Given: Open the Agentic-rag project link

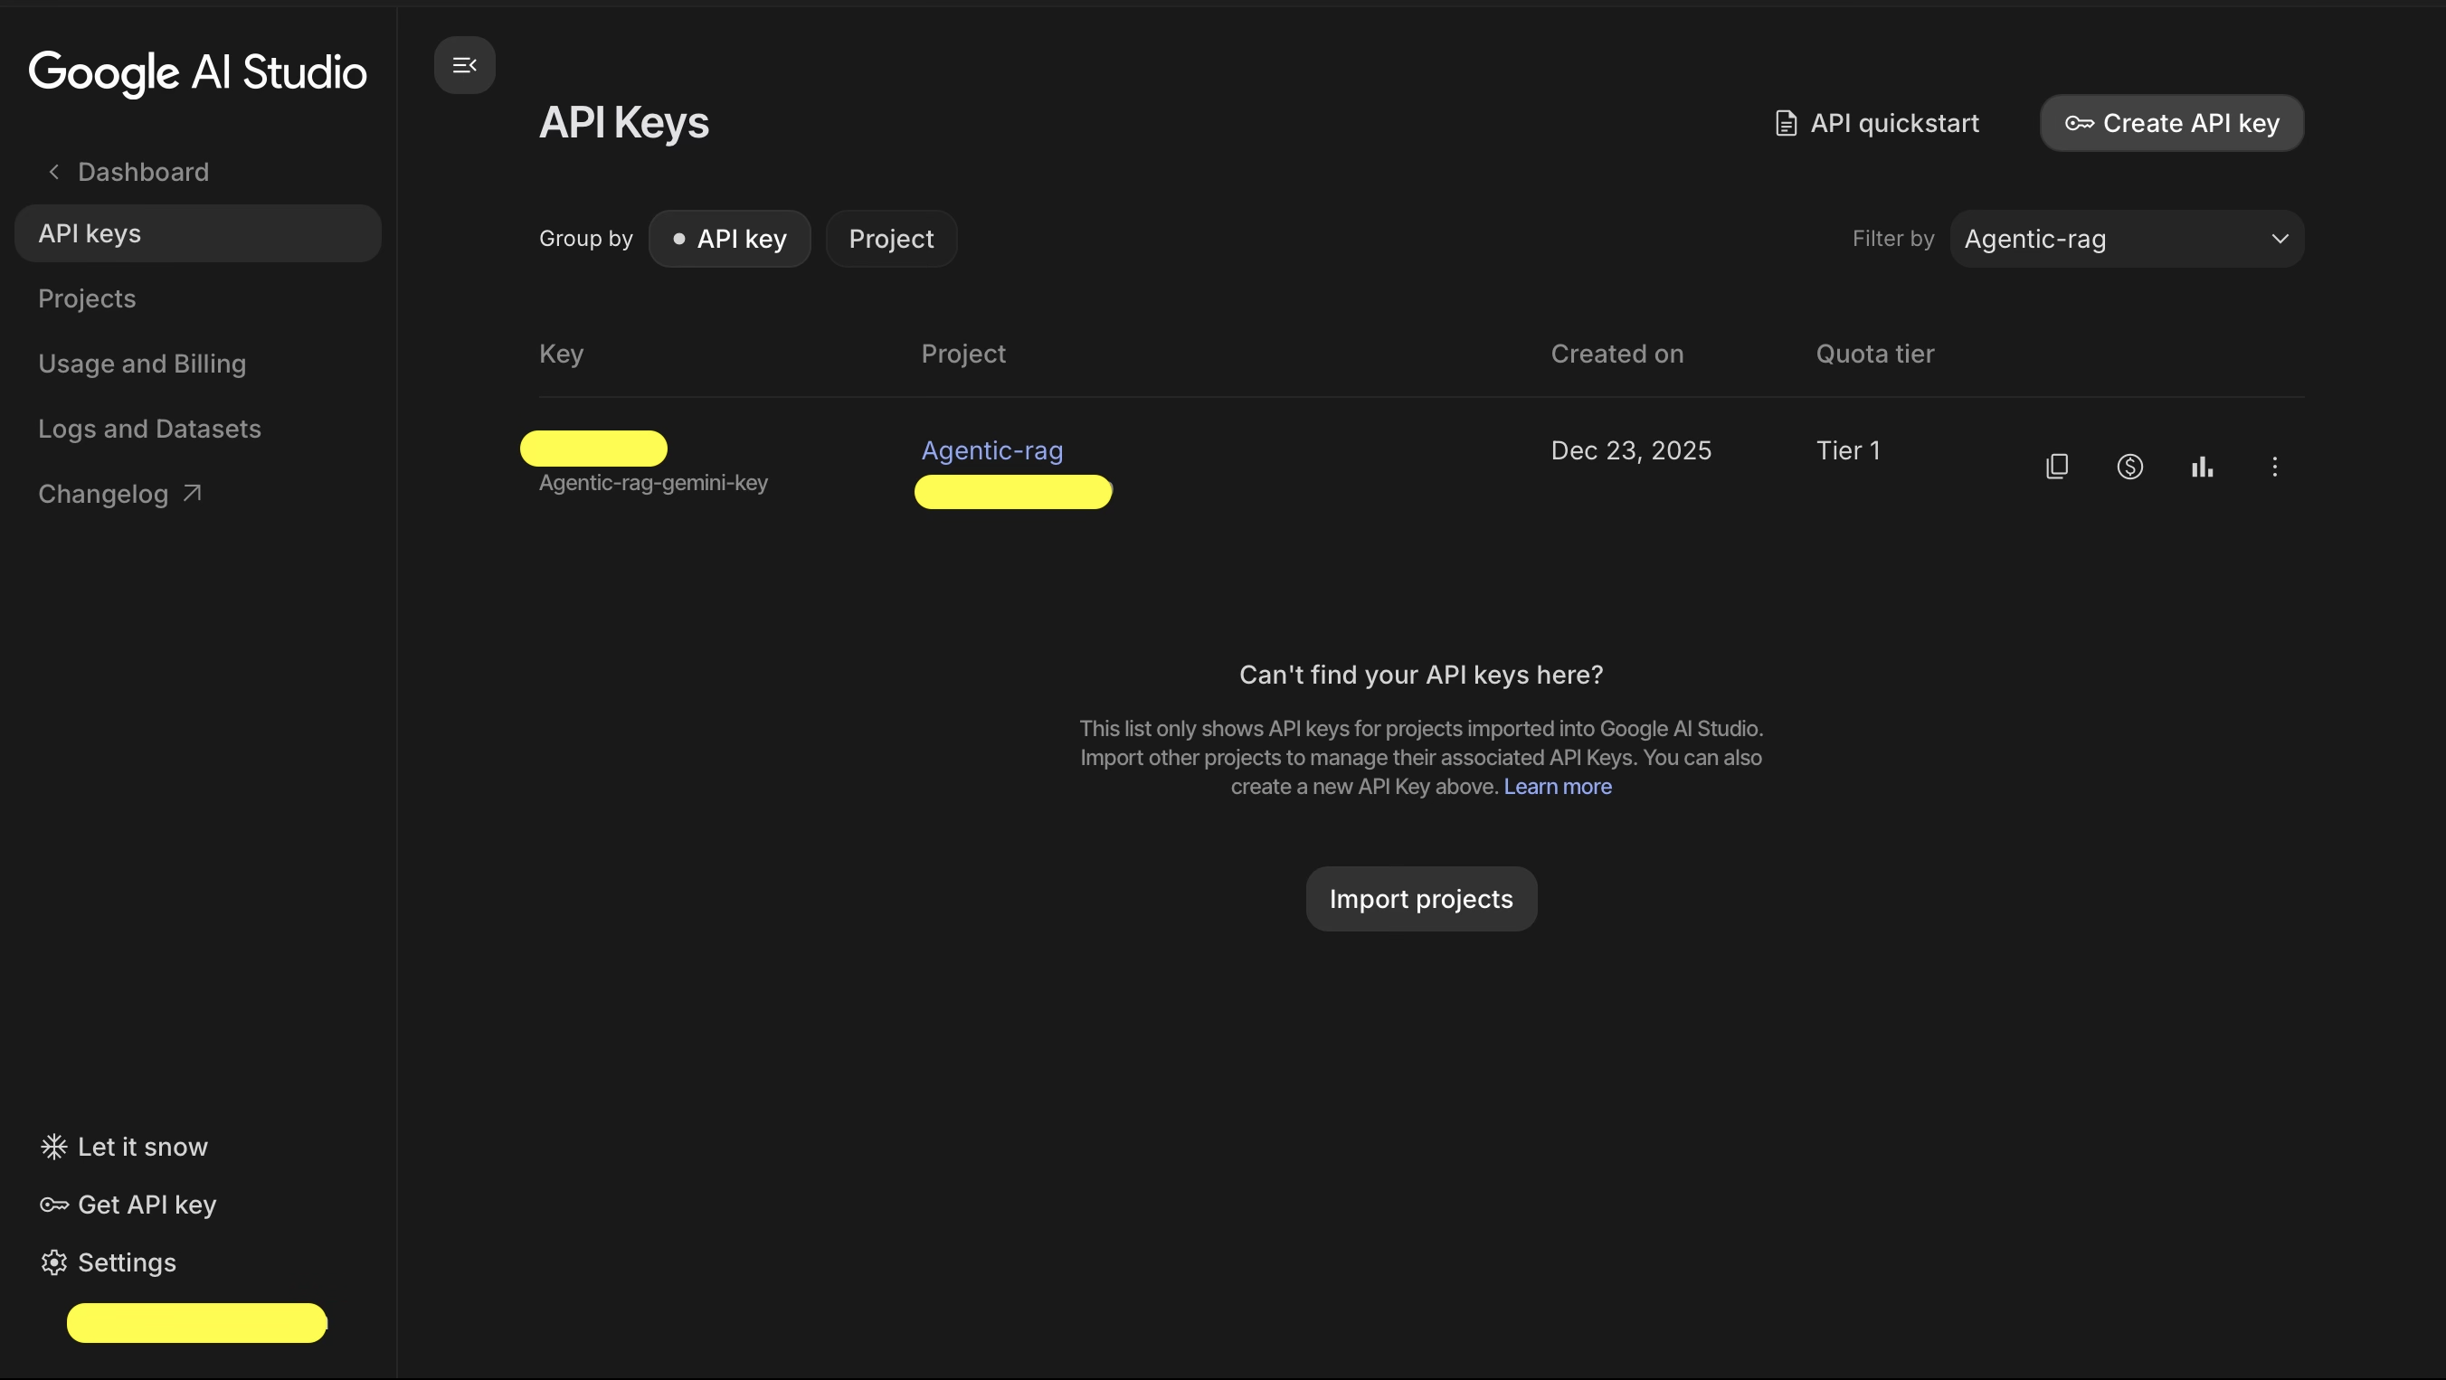Looking at the screenshot, I should (x=993, y=449).
